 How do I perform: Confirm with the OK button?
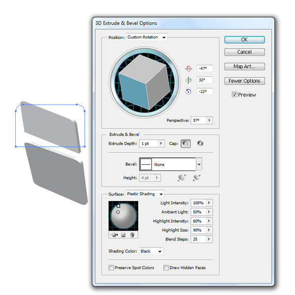coord(244,40)
